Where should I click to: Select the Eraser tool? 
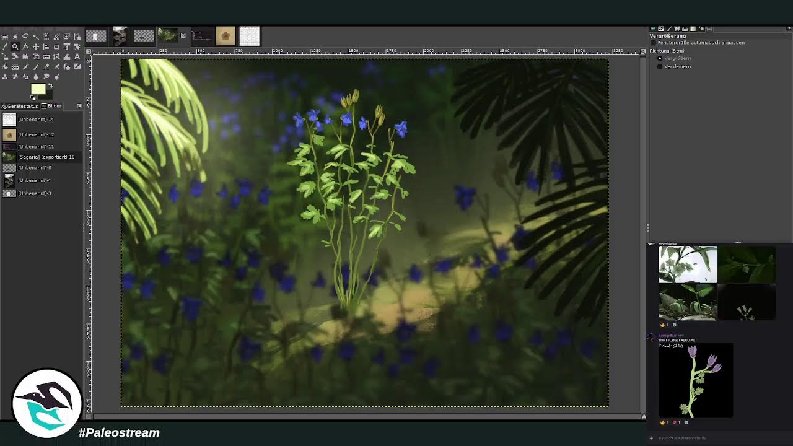coord(46,67)
